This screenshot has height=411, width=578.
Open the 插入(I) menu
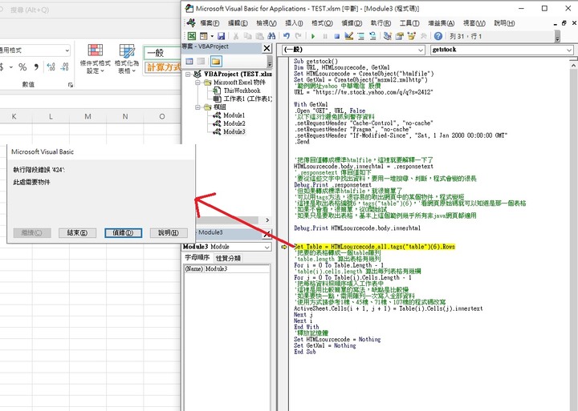(294, 22)
